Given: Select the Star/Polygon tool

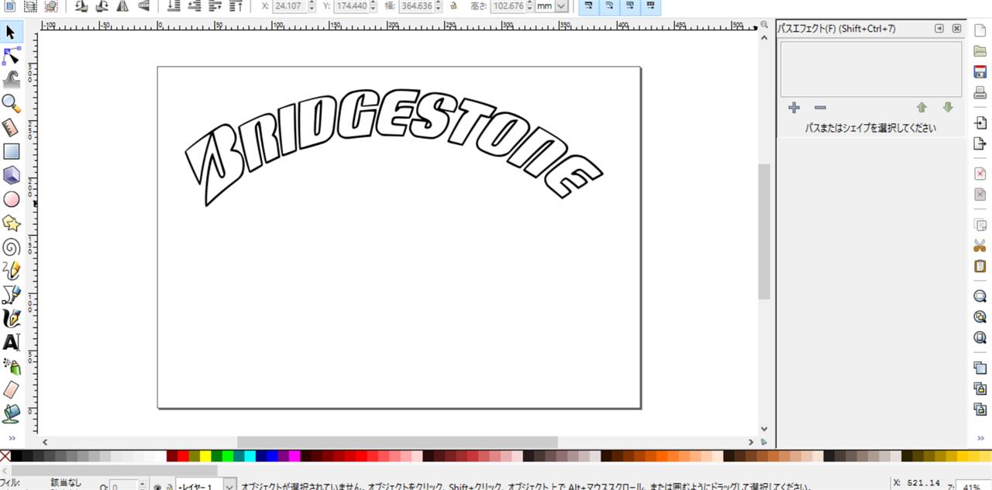Looking at the screenshot, I should tap(11, 223).
